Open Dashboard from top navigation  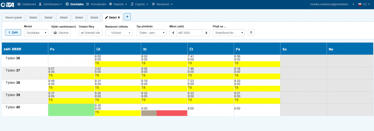(x=27, y=4)
